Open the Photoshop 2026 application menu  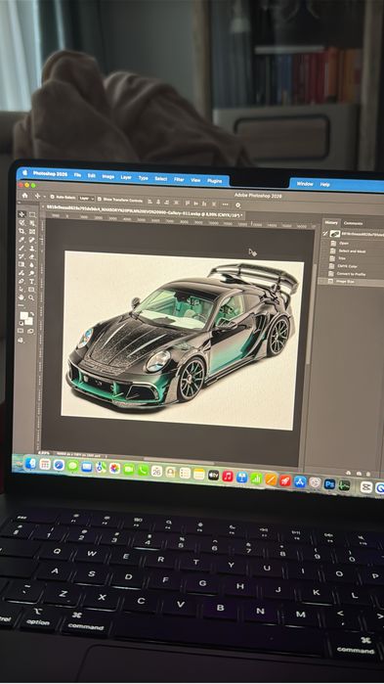(51, 173)
